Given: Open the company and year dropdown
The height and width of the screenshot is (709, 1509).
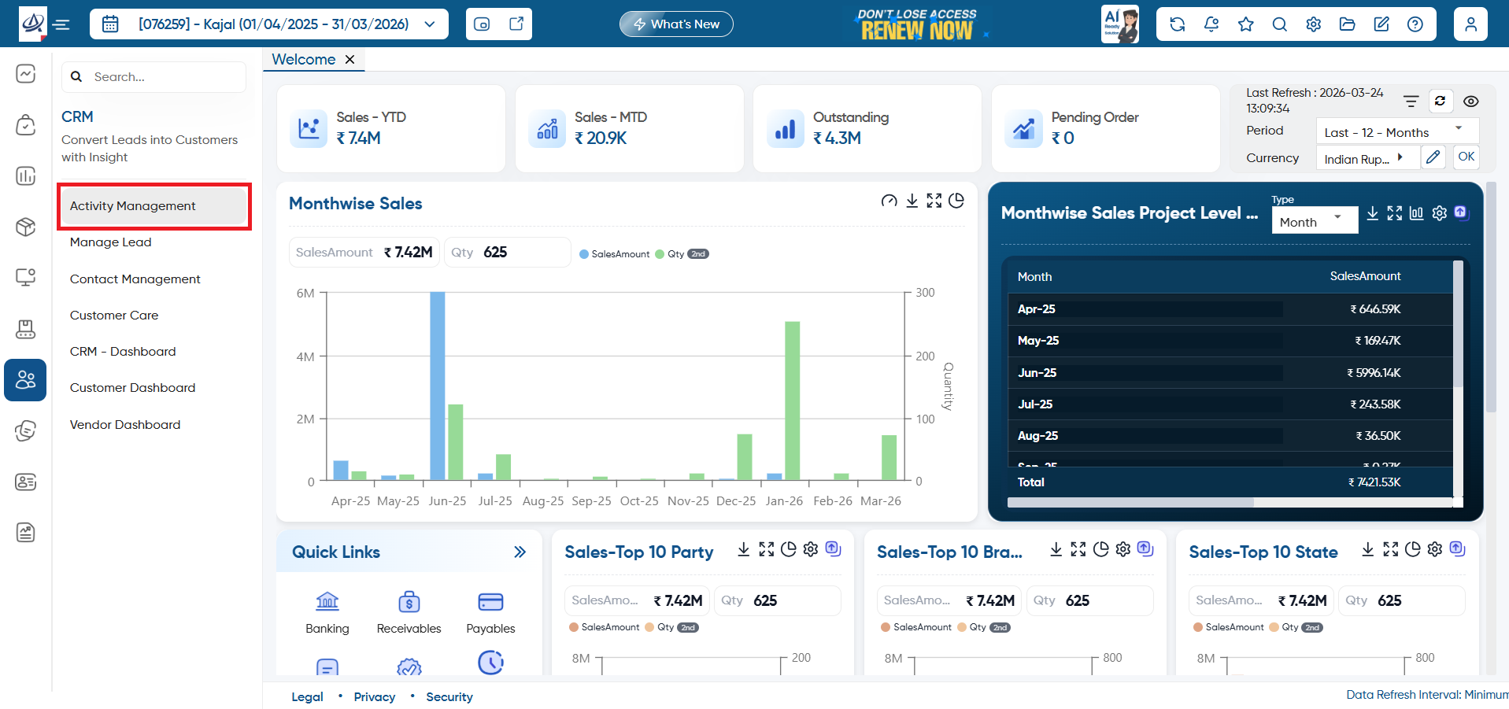Looking at the screenshot, I should (x=269, y=24).
